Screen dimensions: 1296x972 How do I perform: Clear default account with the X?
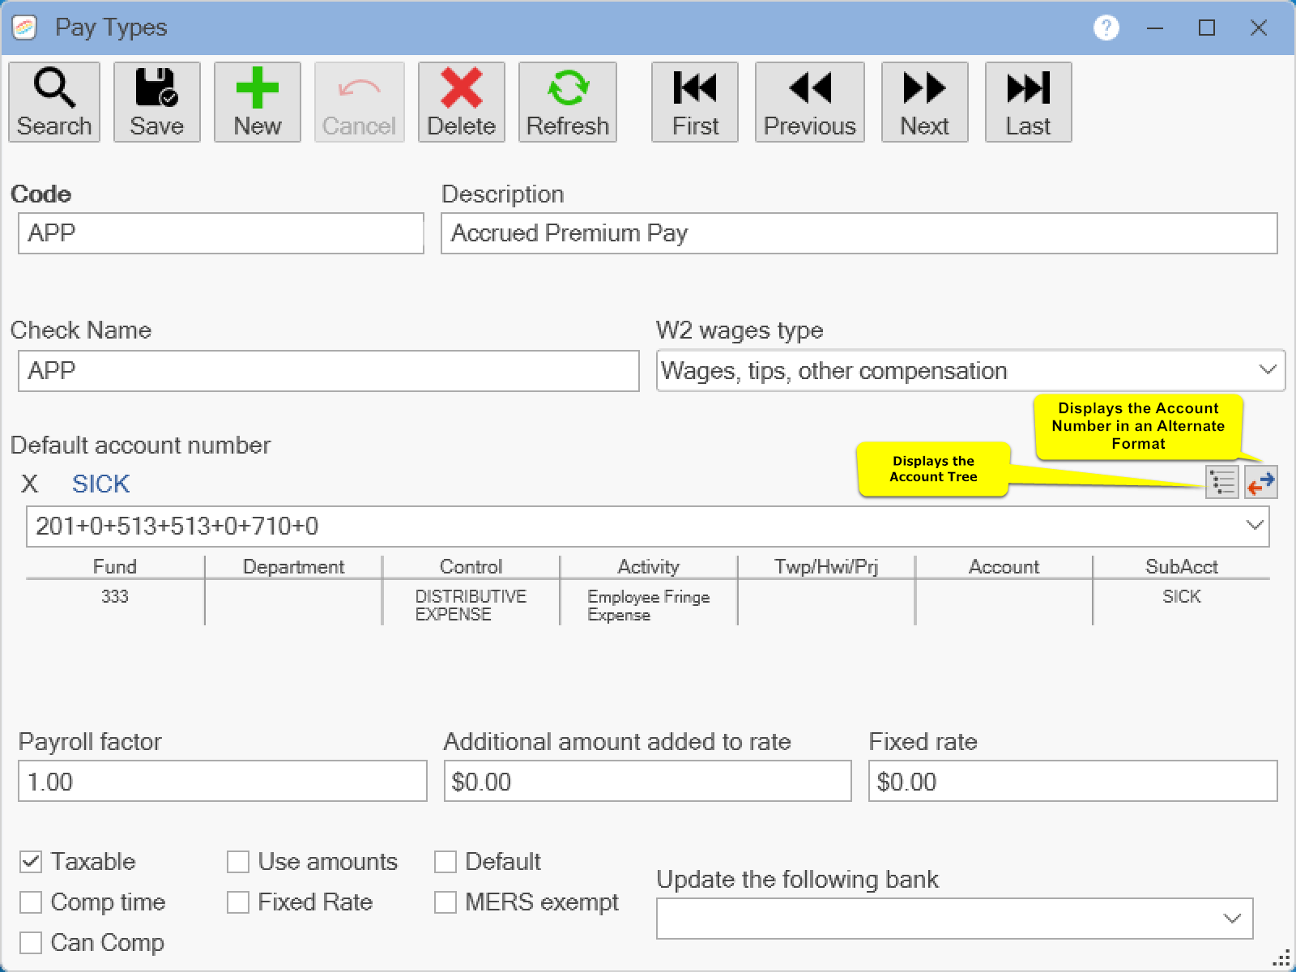(x=29, y=484)
